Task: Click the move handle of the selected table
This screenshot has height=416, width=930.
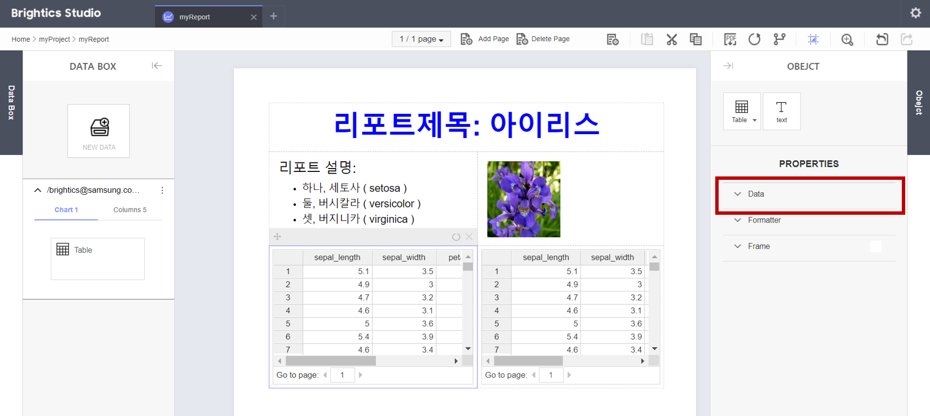Action: click(277, 237)
